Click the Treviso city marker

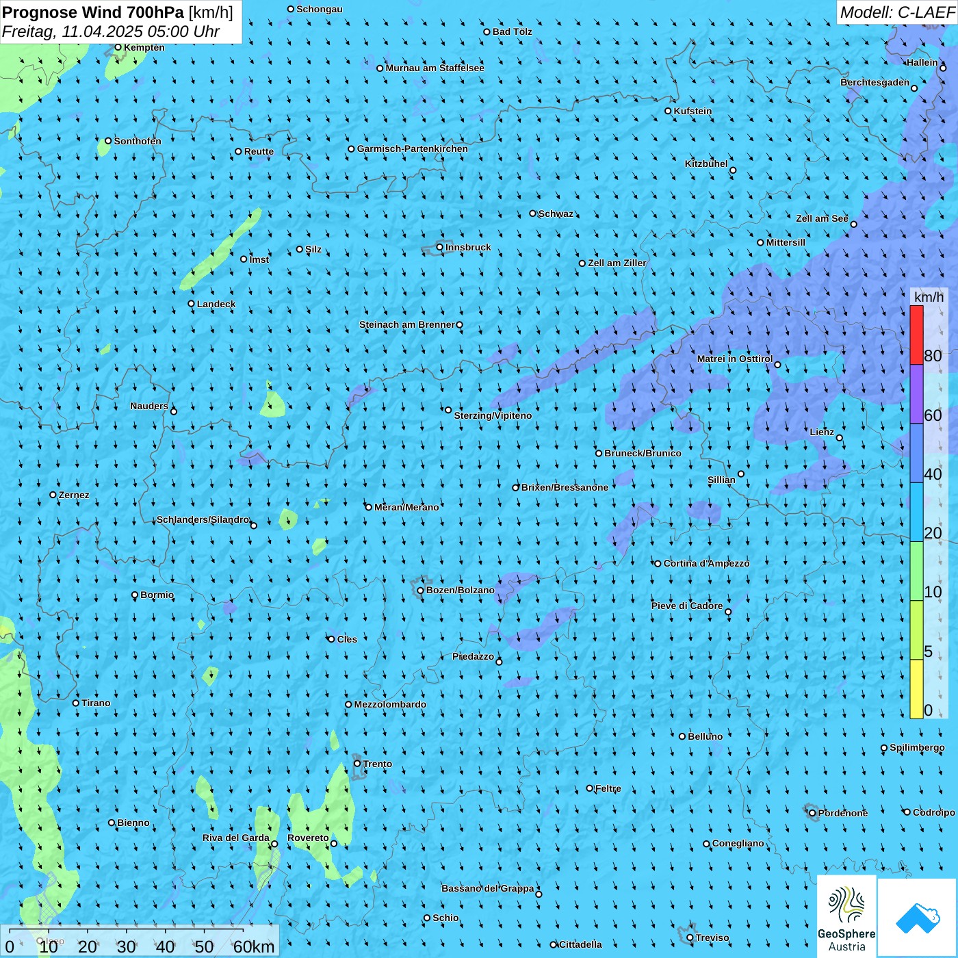[x=690, y=937]
